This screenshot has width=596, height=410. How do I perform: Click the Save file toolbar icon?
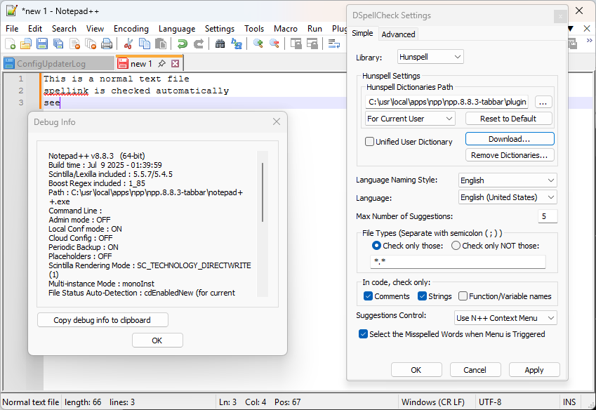[42, 44]
